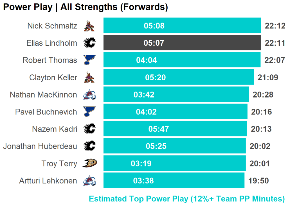Click the Avalanche logo next to Artturi Lehkonen

click(x=89, y=181)
